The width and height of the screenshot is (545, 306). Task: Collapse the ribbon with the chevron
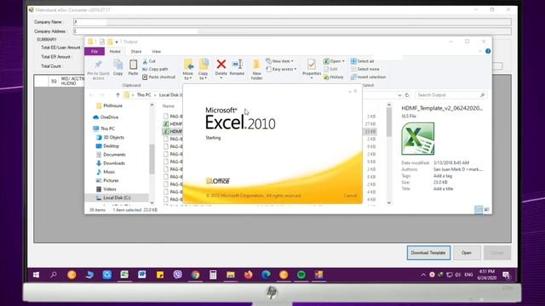480,51
